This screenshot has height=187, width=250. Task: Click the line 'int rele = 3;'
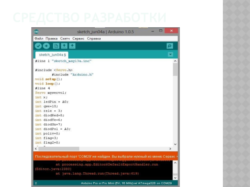(x=48, y=111)
